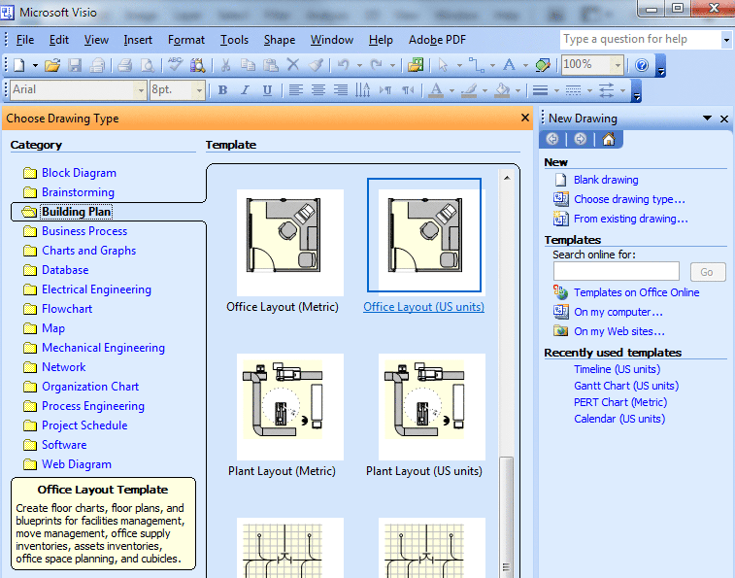735x578 pixels.
Task: Open the zoom 100% dropdown
Action: [618, 65]
